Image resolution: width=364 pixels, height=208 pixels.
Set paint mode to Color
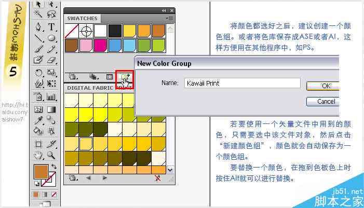[36, 195]
